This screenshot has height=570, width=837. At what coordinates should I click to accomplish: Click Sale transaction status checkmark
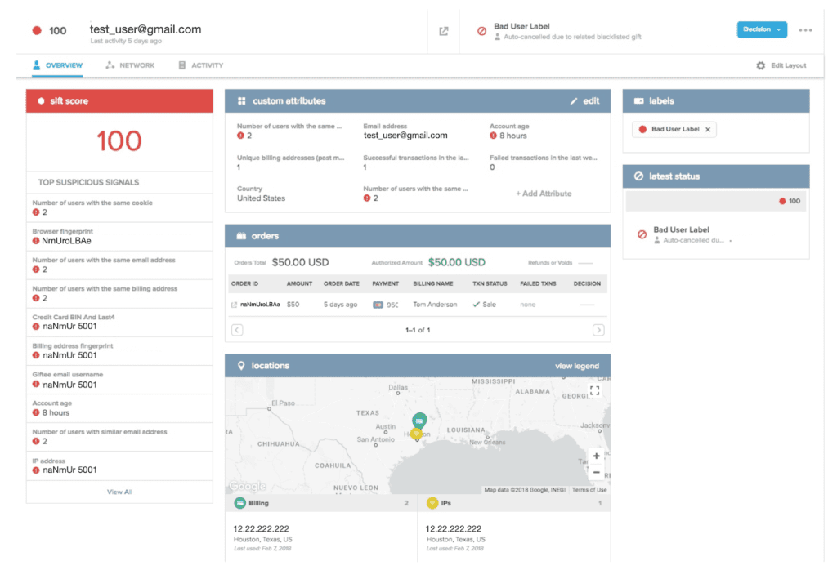[476, 305]
